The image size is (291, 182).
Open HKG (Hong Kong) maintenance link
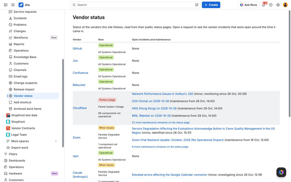[154, 108]
